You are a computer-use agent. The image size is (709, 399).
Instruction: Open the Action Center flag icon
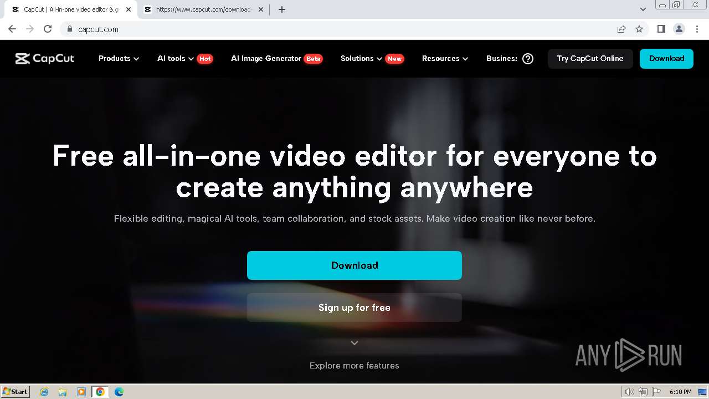[656, 392]
